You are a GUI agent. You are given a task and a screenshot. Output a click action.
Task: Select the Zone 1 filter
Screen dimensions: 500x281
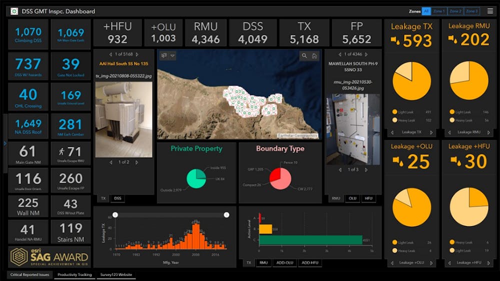pyautogui.click(x=439, y=11)
